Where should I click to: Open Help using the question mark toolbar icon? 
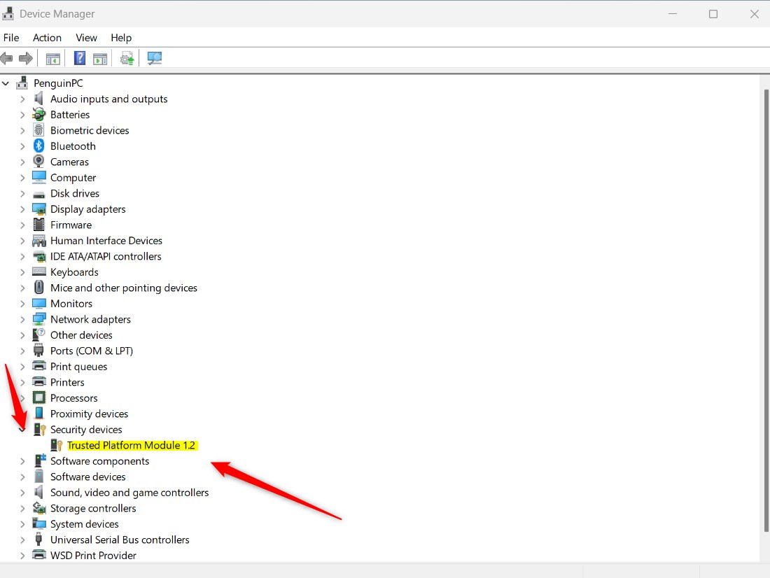click(79, 58)
